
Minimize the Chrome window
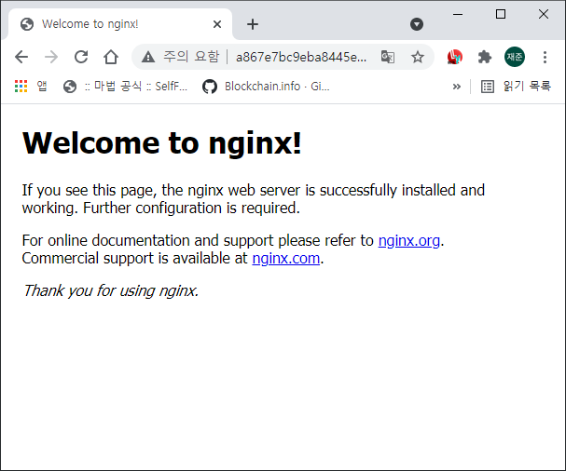point(458,14)
